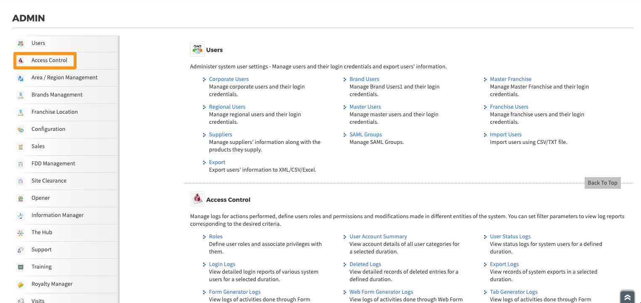The width and height of the screenshot is (641, 303).
Task: Click the Opener sidebar icon
Action: [20, 199]
